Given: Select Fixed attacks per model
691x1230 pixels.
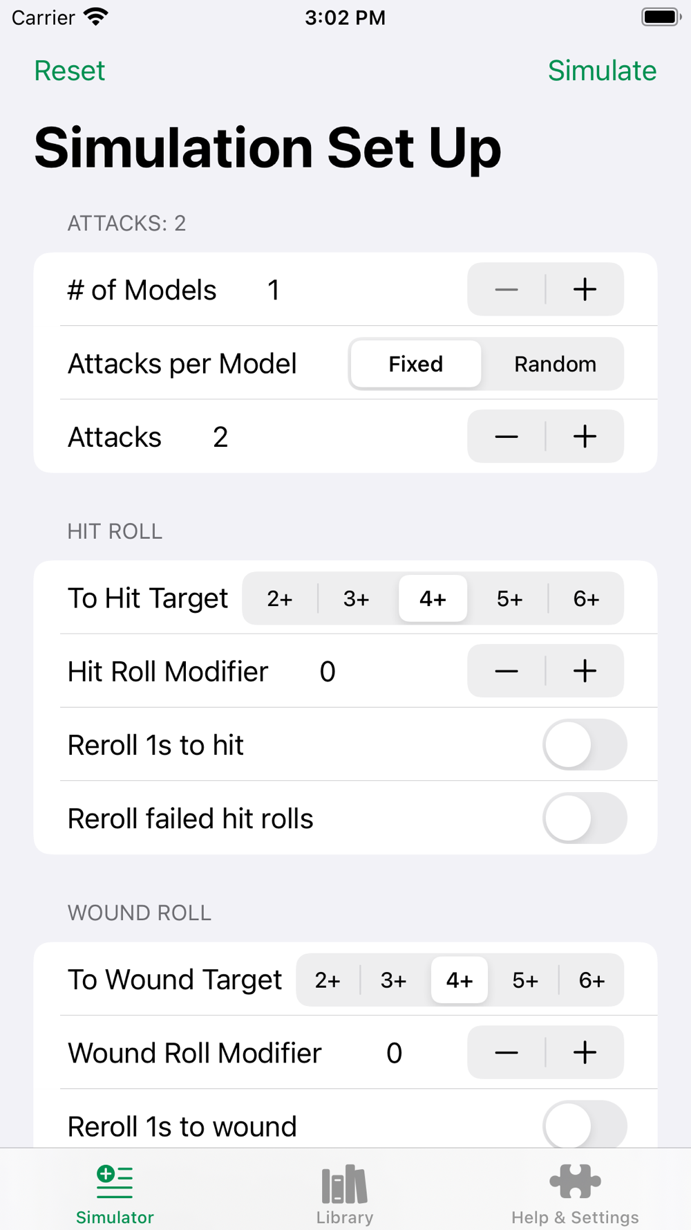Looking at the screenshot, I should tap(415, 364).
